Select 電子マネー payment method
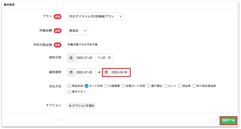This screenshot has width=241, height=129. (69, 92)
